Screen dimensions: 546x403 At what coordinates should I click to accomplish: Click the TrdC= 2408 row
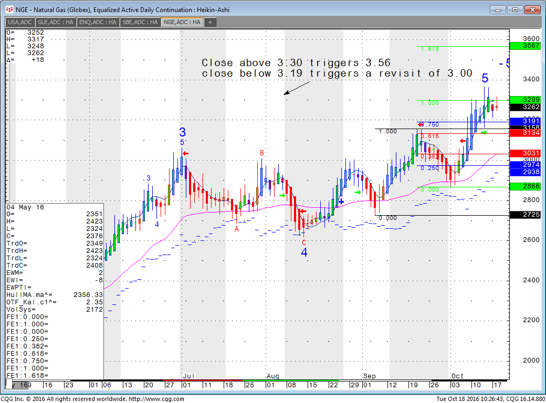coord(55,266)
